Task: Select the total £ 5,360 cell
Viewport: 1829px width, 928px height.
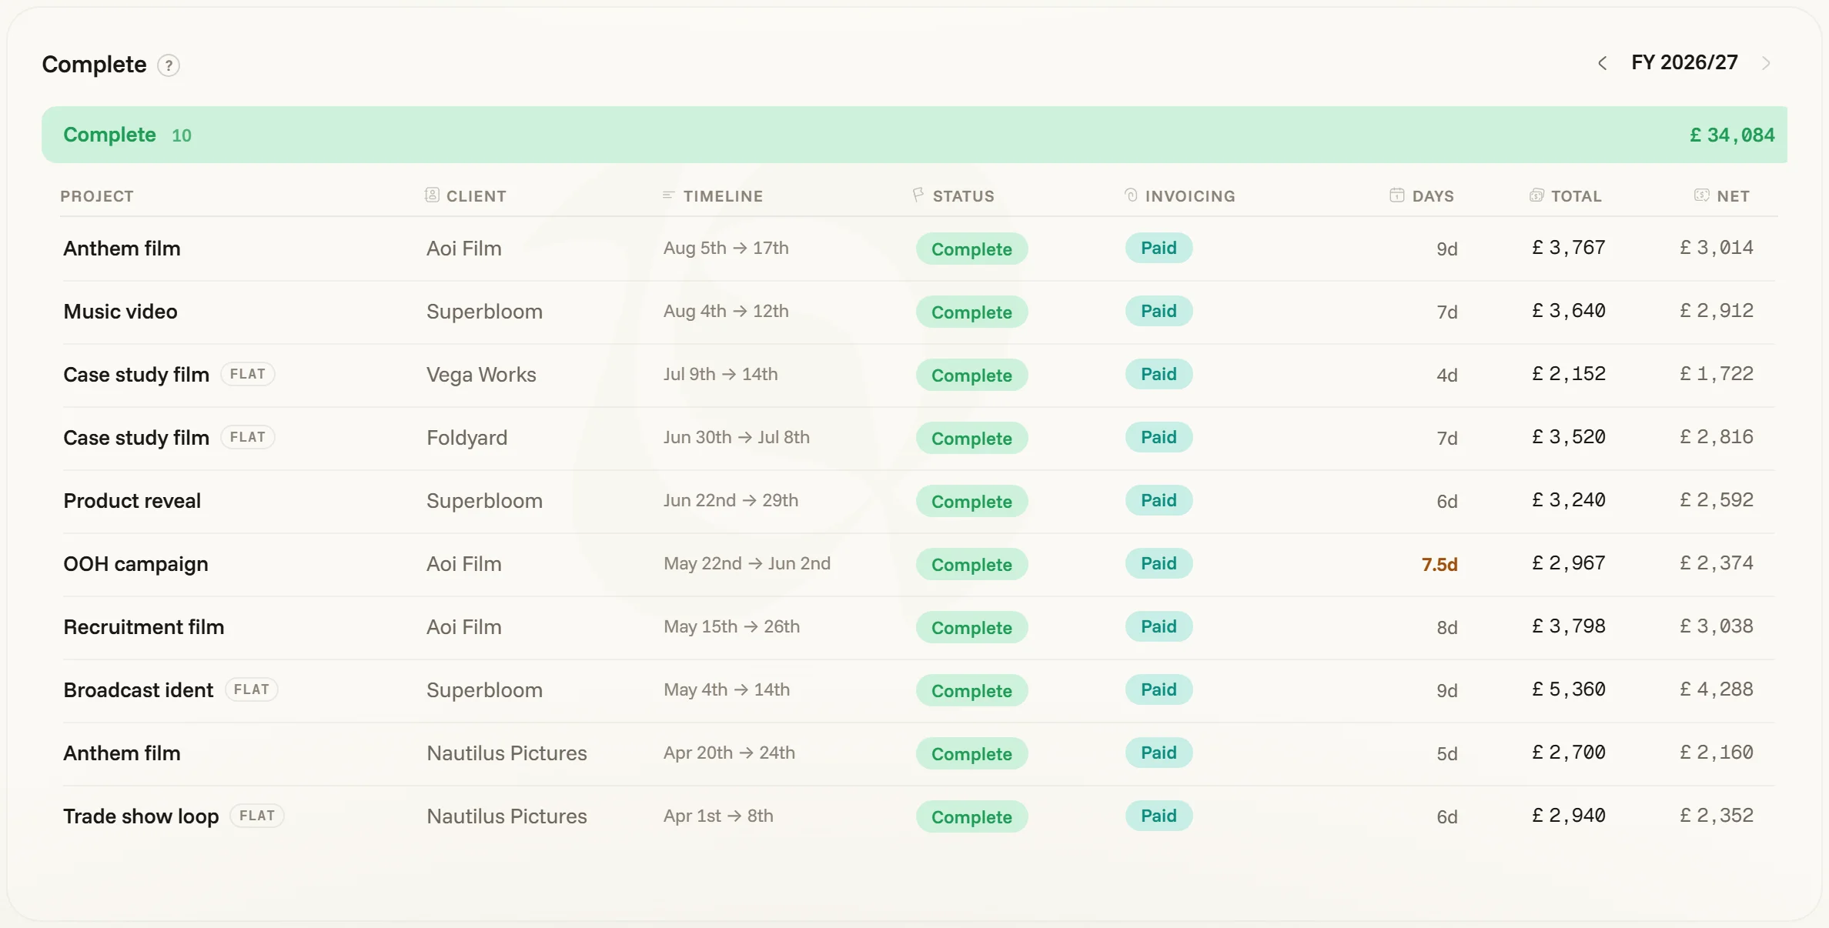Action: click(1569, 689)
